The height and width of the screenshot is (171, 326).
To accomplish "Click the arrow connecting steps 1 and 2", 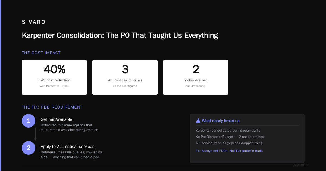I will pos(35,134).
